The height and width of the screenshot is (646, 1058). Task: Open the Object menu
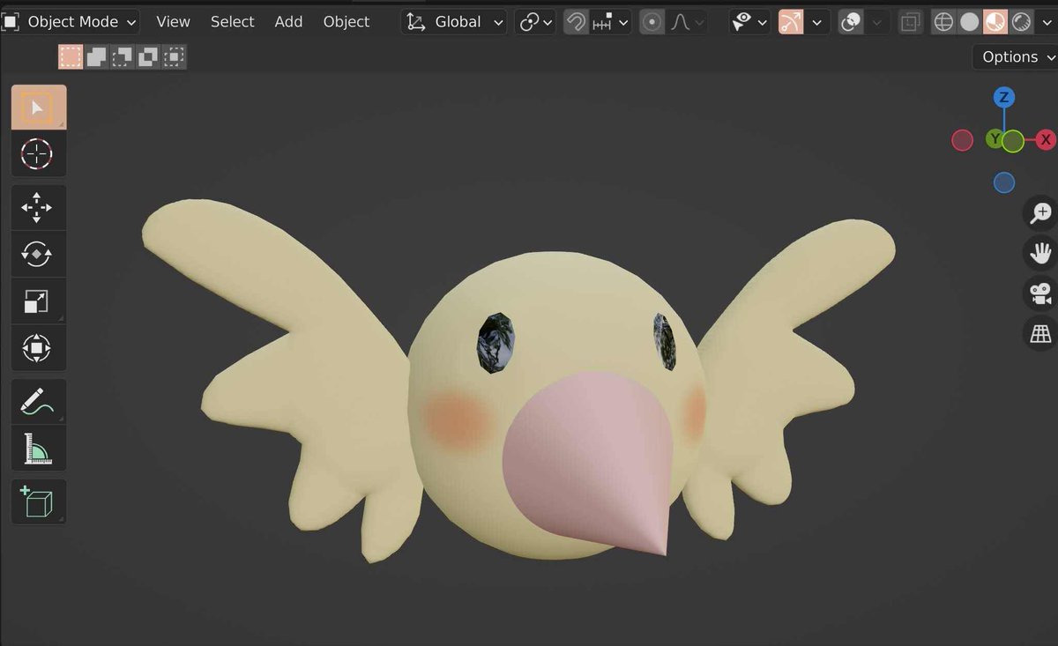(x=346, y=22)
